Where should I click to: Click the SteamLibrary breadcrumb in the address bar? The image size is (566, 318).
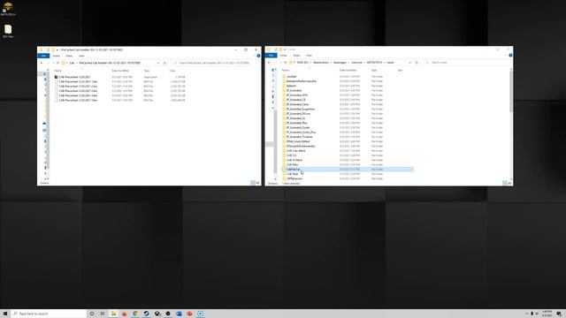tap(321, 63)
